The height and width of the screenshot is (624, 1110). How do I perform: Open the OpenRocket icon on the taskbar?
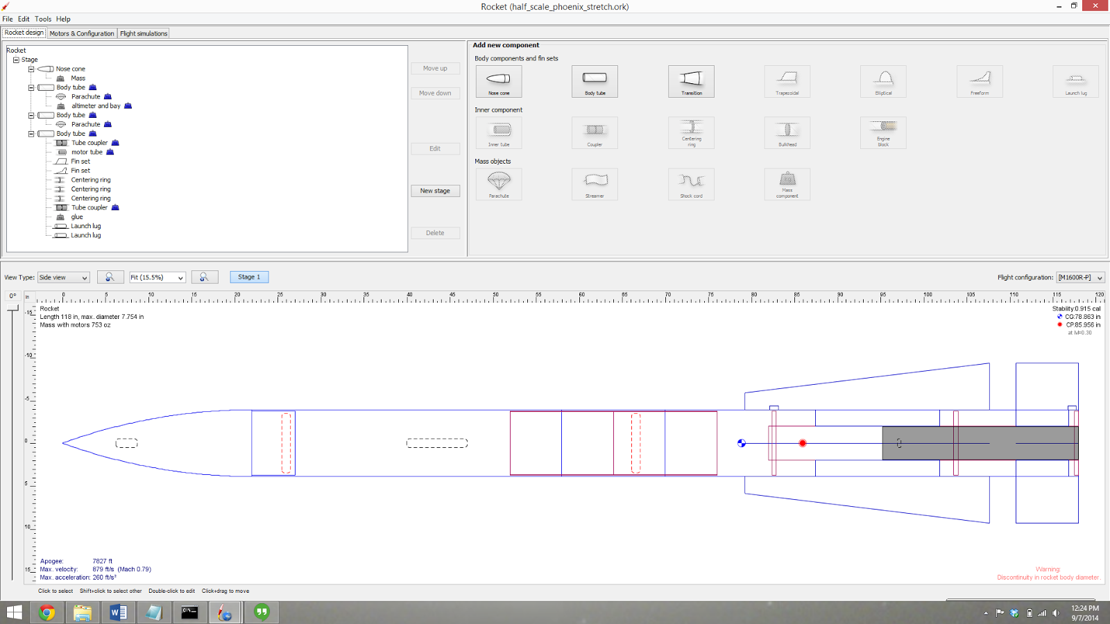225,612
